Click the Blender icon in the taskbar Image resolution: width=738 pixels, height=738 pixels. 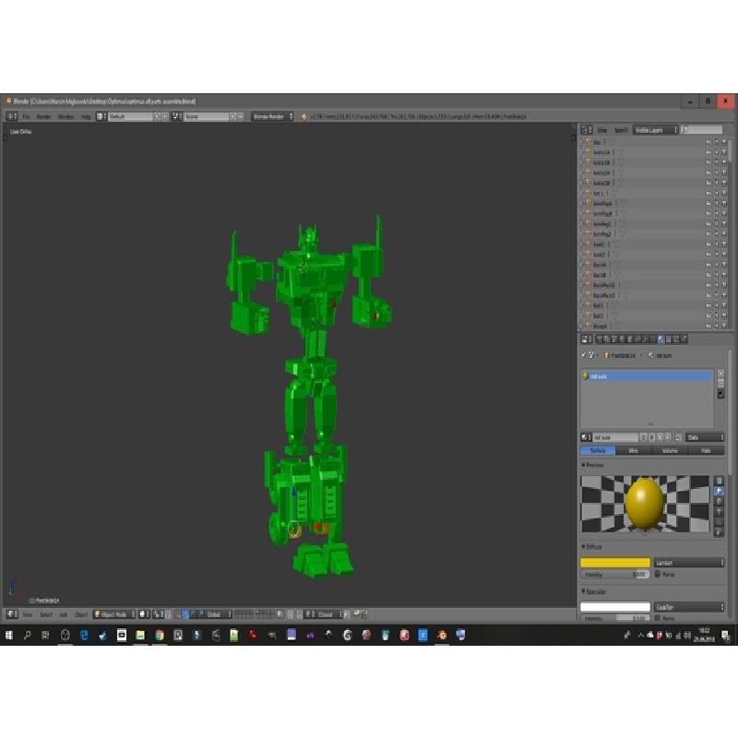pyautogui.click(x=442, y=636)
